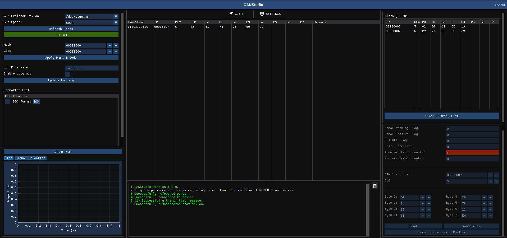Screen dimensions: 507x238
Task: Click the folder icon next to DBC Format
Action: pyautogui.click(x=36, y=101)
